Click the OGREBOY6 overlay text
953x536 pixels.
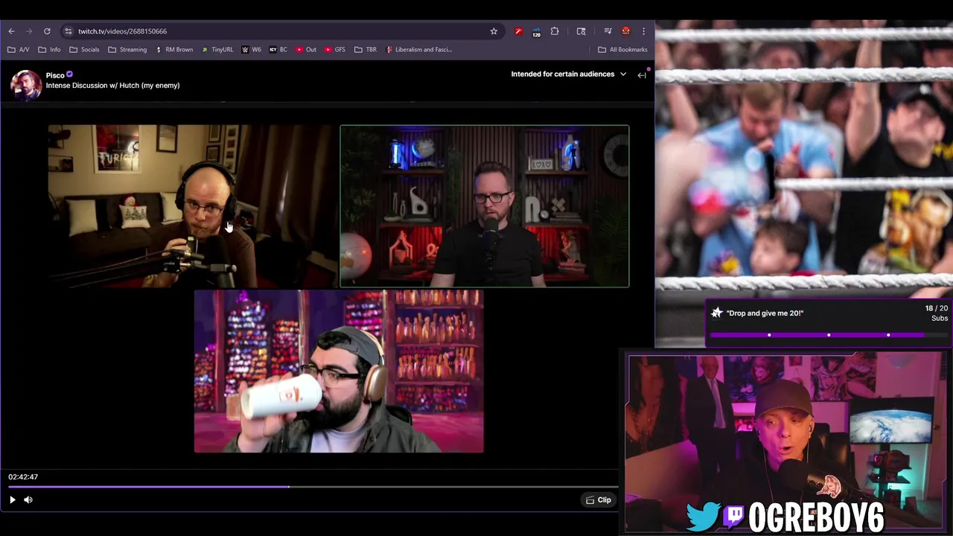[x=815, y=517]
